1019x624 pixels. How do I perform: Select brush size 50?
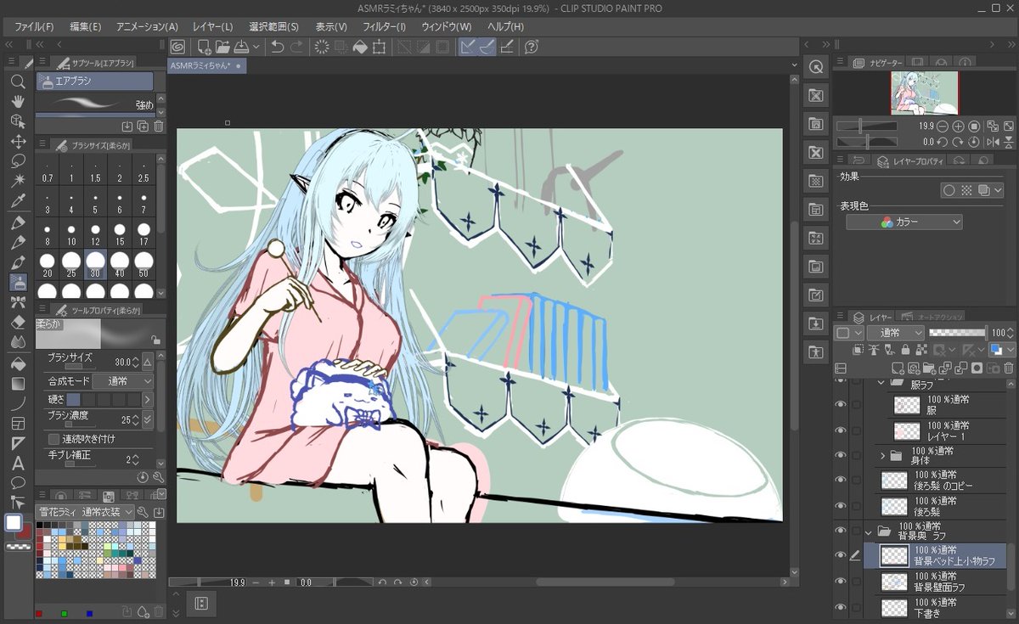144,264
